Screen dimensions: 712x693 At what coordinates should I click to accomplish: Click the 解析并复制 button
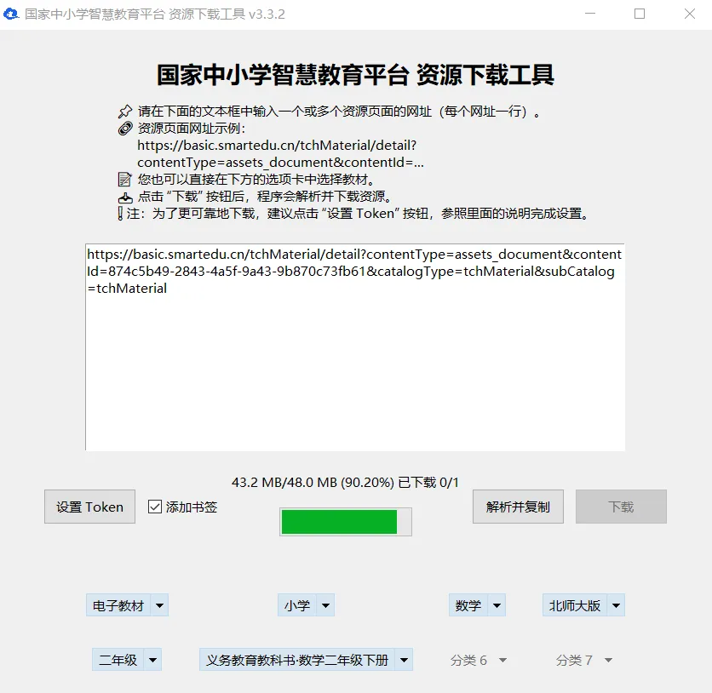(518, 507)
